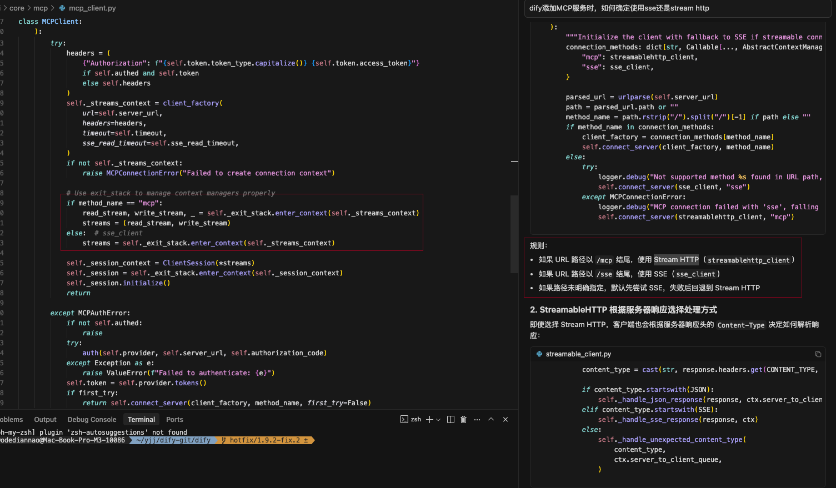Click the '/mcp' inline code
The width and height of the screenshot is (836, 488).
click(x=604, y=260)
